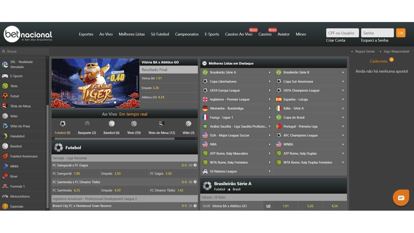
Task: Select Basebol (6) live sport icon
Action: point(112,124)
